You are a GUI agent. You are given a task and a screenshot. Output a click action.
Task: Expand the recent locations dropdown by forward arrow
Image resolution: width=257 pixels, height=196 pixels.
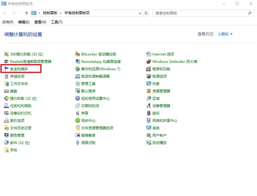(21, 13)
